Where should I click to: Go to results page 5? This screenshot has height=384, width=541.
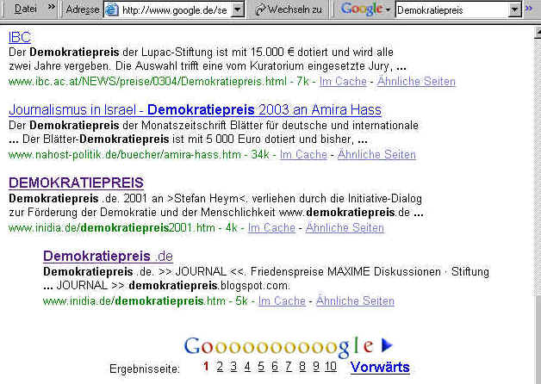[261, 367]
